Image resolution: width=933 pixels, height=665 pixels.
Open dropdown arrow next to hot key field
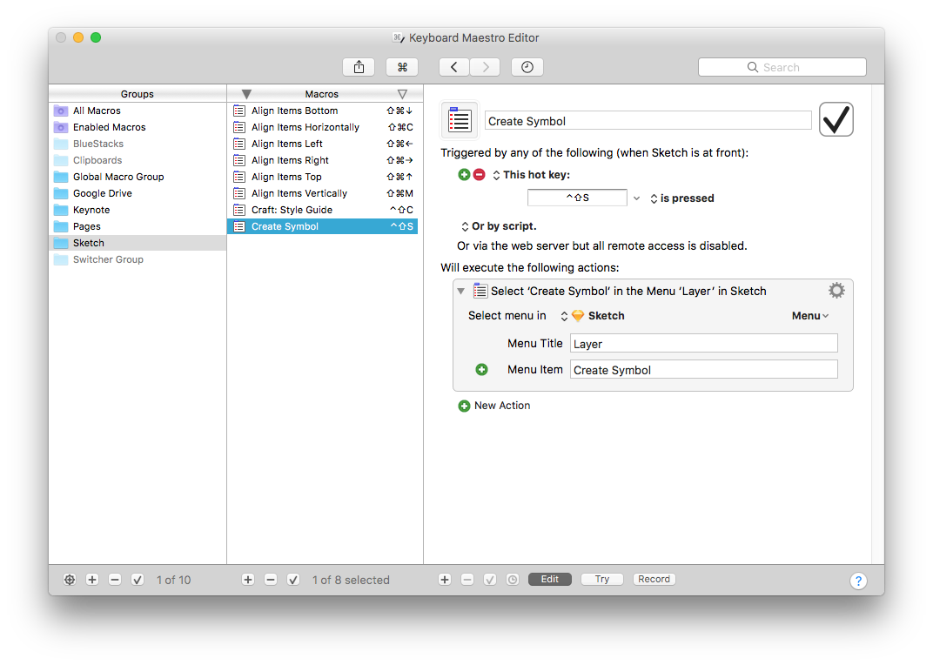(x=637, y=198)
